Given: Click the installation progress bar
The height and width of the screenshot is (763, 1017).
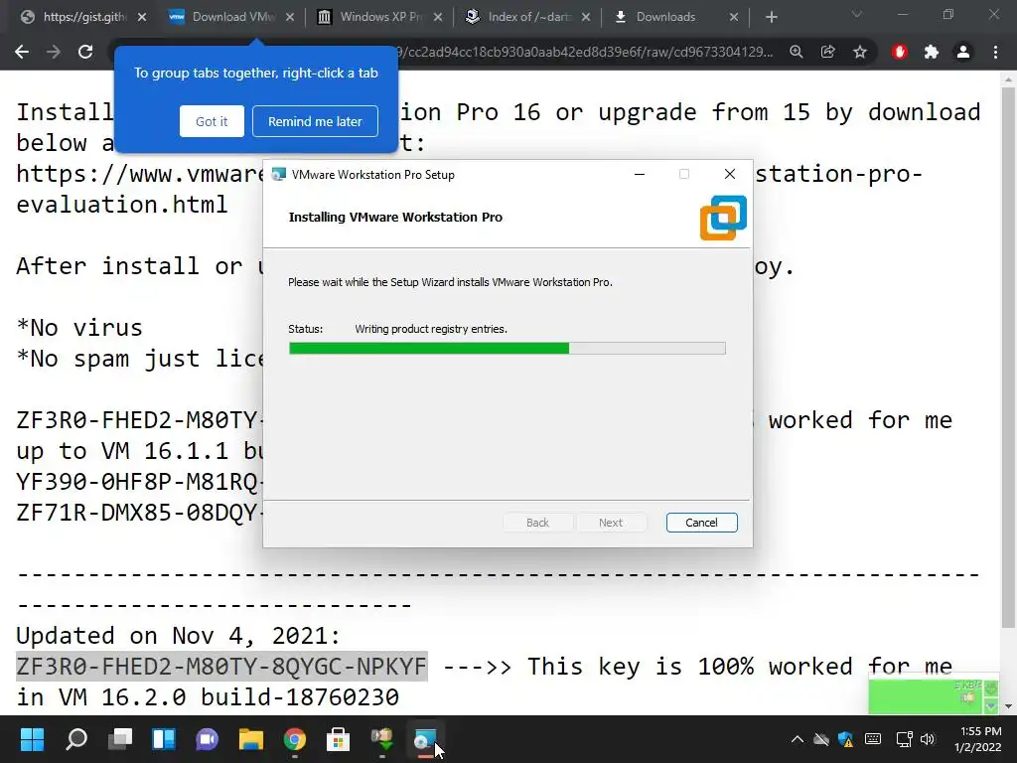Looking at the screenshot, I should [x=507, y=349].
